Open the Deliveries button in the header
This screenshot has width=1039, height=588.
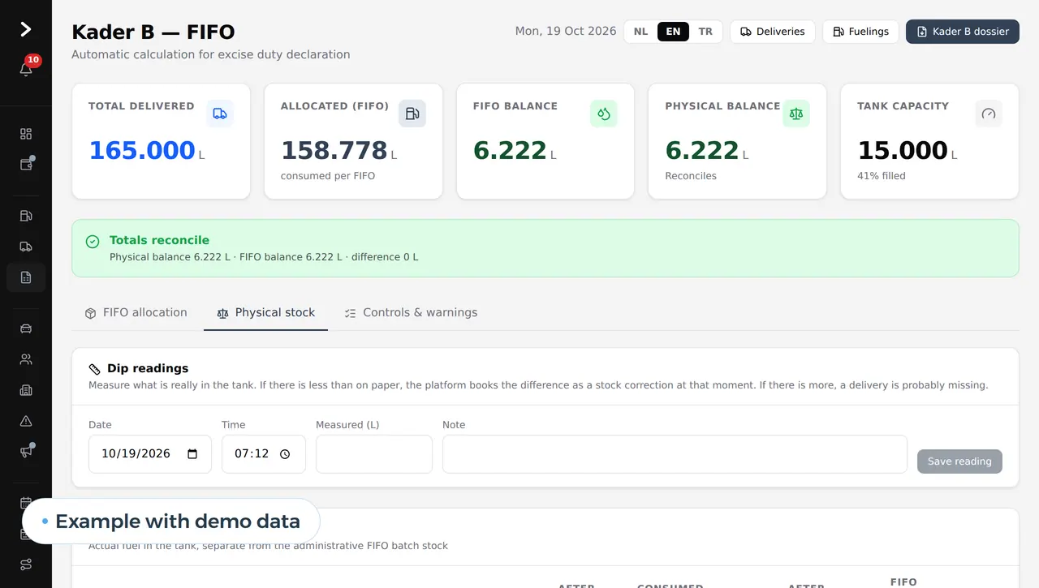tap(772, 32)
